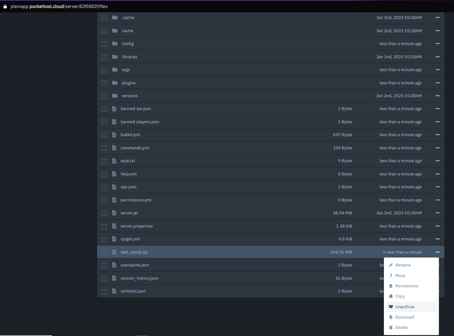The height and width of the screenshot is (336, 454).
Task: Click the file icon for whitelist.json
Action: pyautogui.click(x=114, y=291)
